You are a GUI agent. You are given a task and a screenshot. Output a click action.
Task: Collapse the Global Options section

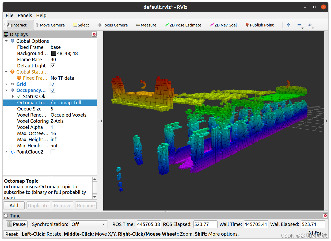tap(6, 41)
